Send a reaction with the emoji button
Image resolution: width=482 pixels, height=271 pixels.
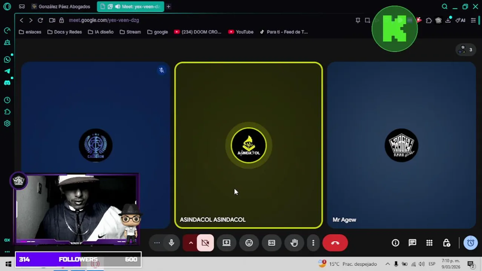(249, 243)
